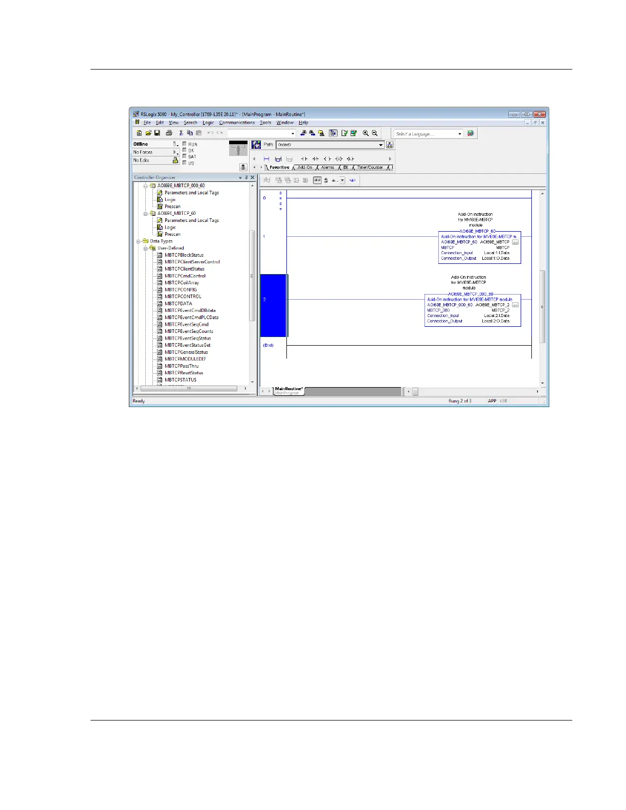
Task: Switch to the Alarms instruction tab
Action: [x=327, y=167]
